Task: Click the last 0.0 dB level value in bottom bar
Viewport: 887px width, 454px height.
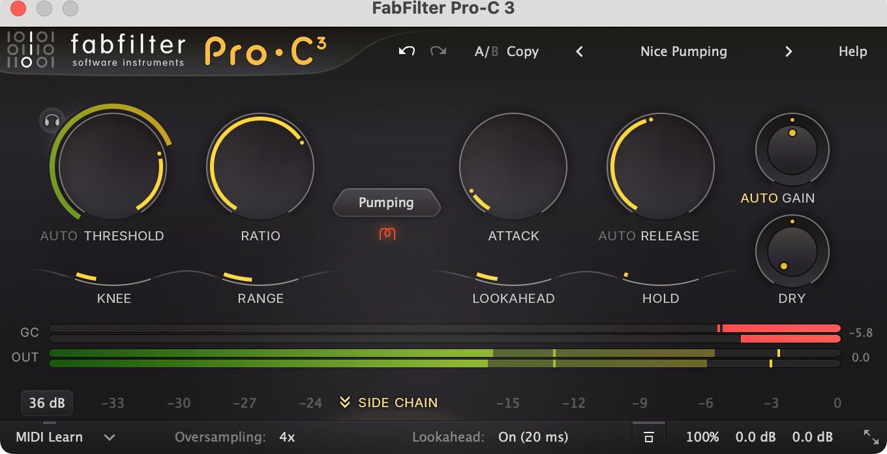Action: 813,437
